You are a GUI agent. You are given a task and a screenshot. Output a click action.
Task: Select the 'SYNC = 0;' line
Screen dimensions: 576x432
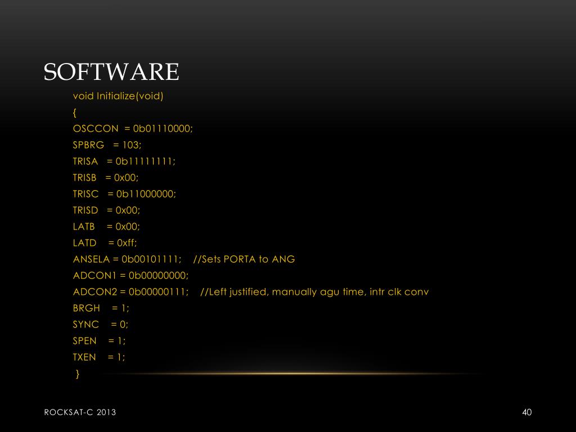(x=100, y=325)
